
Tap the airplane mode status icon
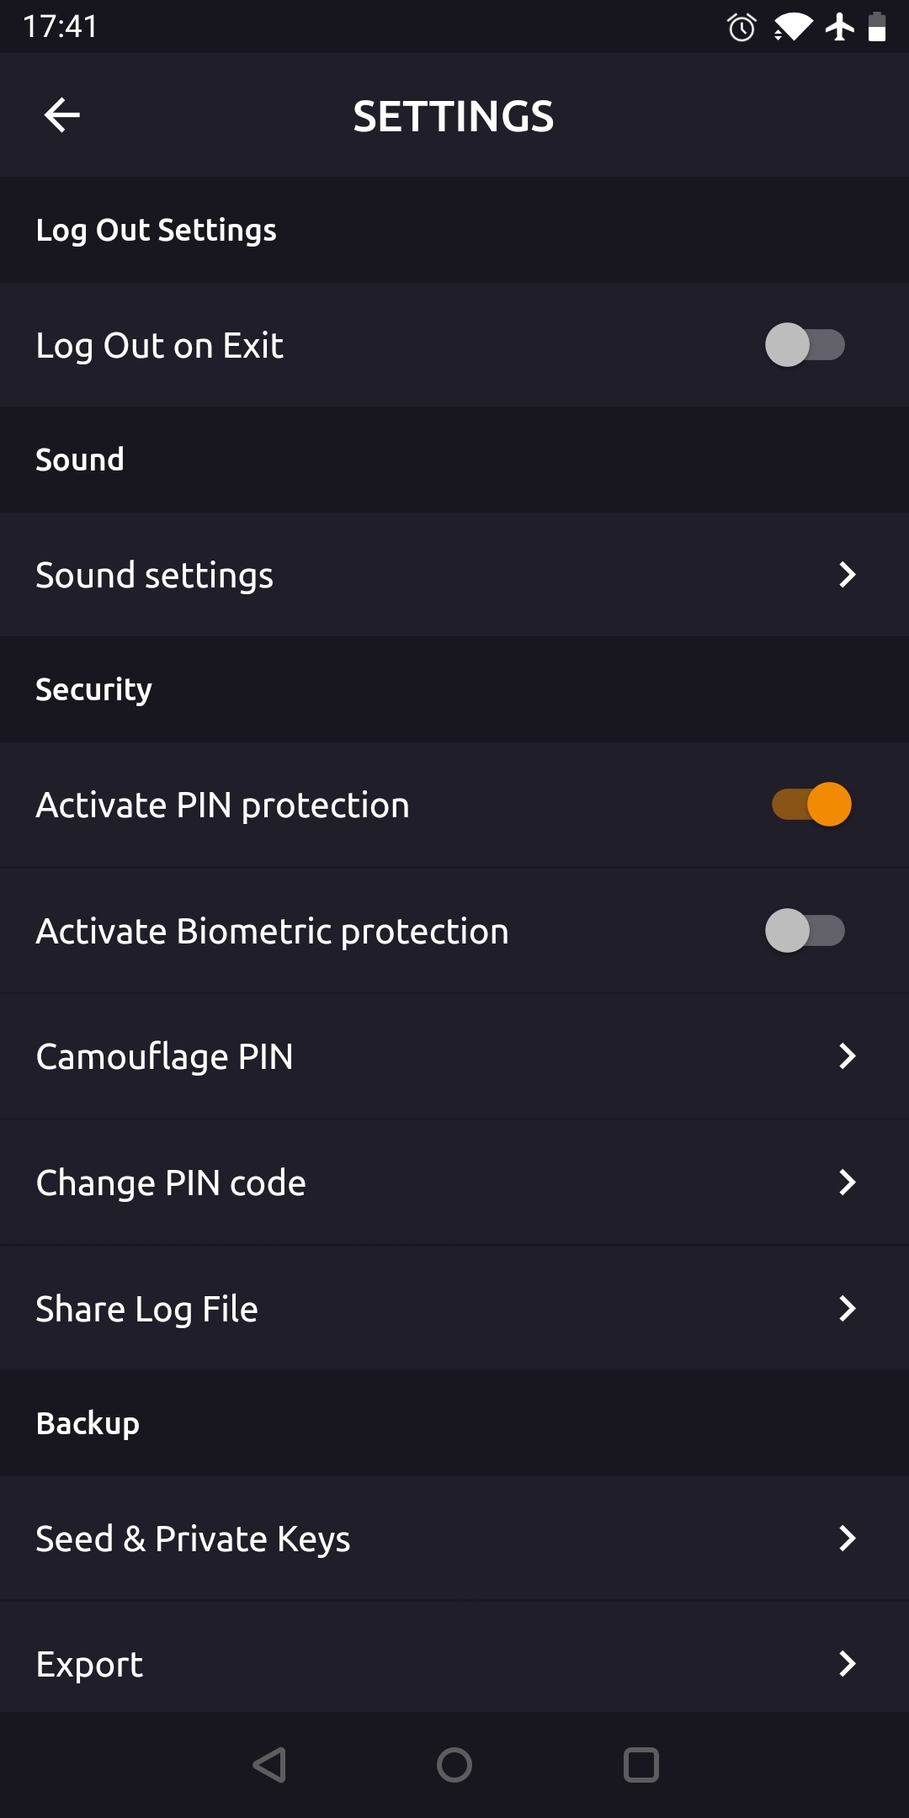(x=839, y=27)
